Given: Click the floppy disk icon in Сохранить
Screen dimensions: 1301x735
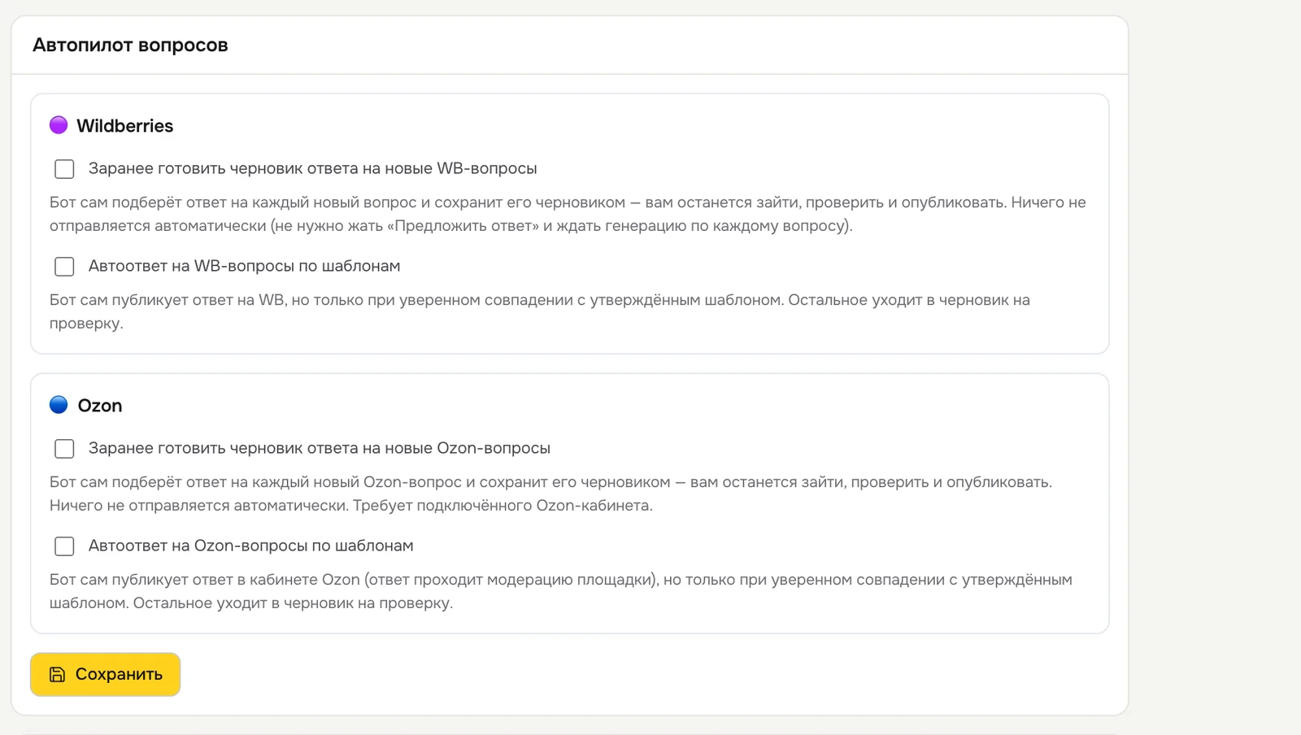Looking at the screenshot, I should click(57, 674).
